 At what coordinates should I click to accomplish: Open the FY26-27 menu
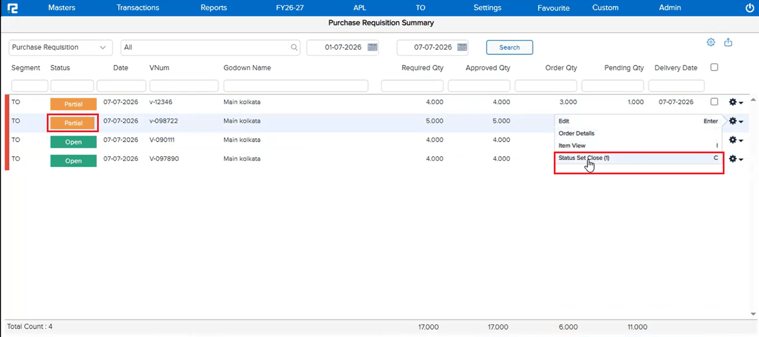(x=289, y=8)
